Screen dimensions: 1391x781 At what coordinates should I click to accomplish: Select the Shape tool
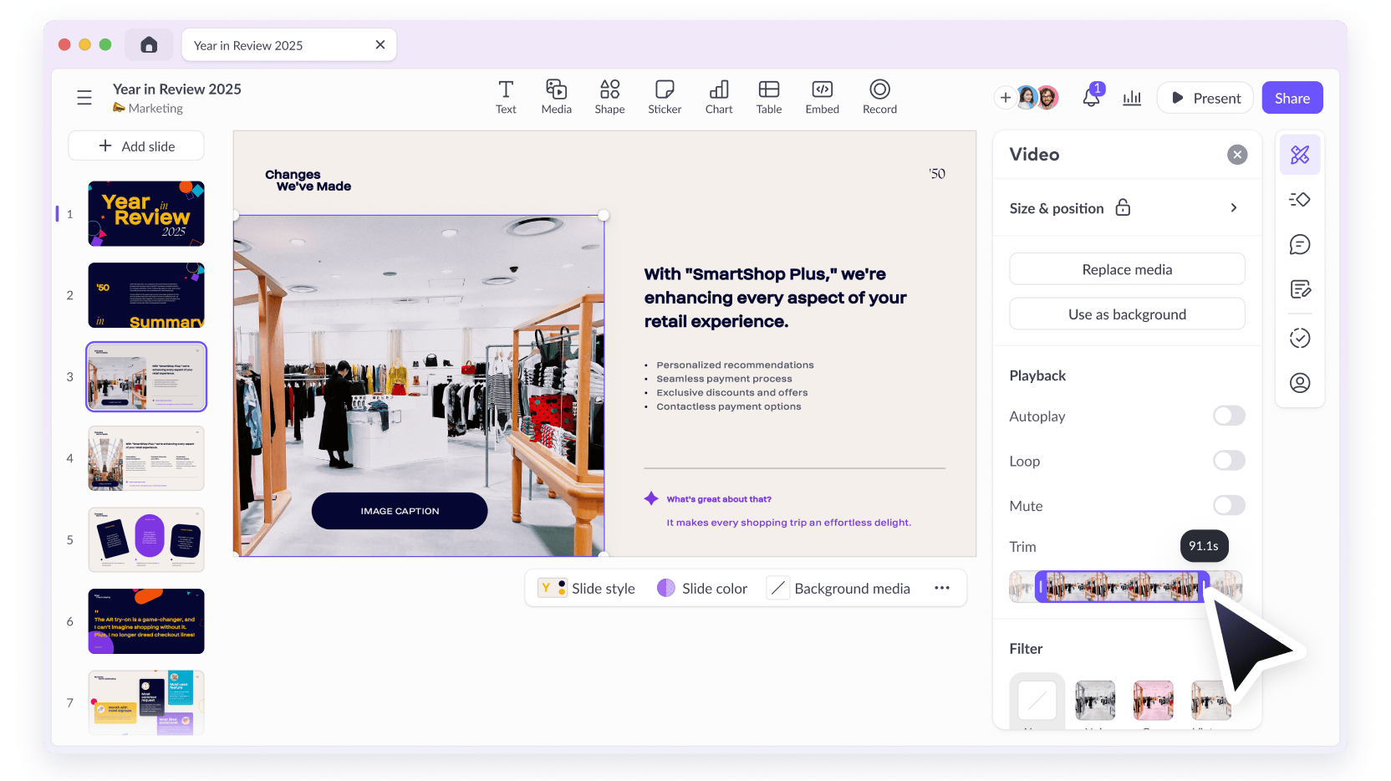tap(609, 97)
